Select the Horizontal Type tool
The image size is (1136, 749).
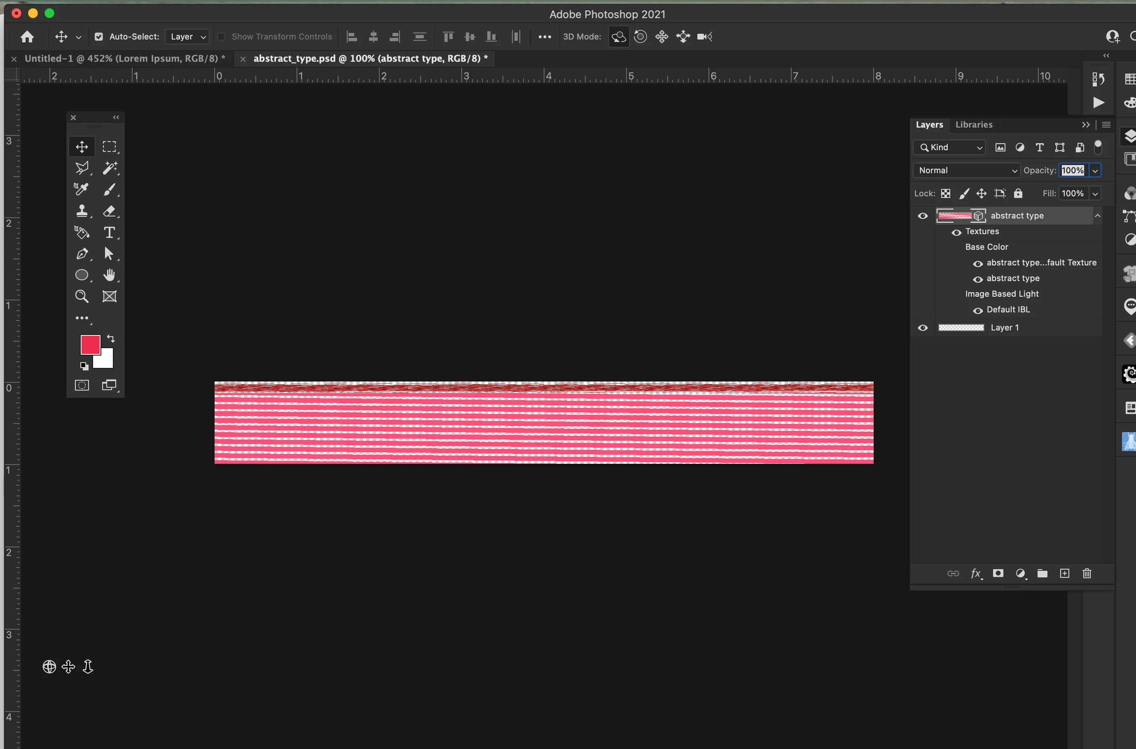(109, 233)
